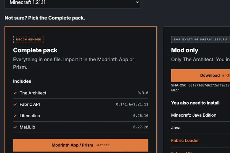Click the Litematica row label
This screenshot has height=153, width=230.
[x=30, y=116]
